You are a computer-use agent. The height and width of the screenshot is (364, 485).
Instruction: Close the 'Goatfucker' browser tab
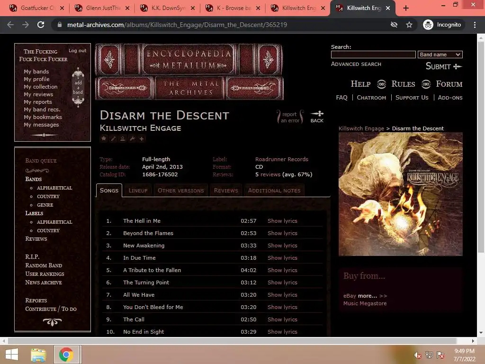click(62, 8)
